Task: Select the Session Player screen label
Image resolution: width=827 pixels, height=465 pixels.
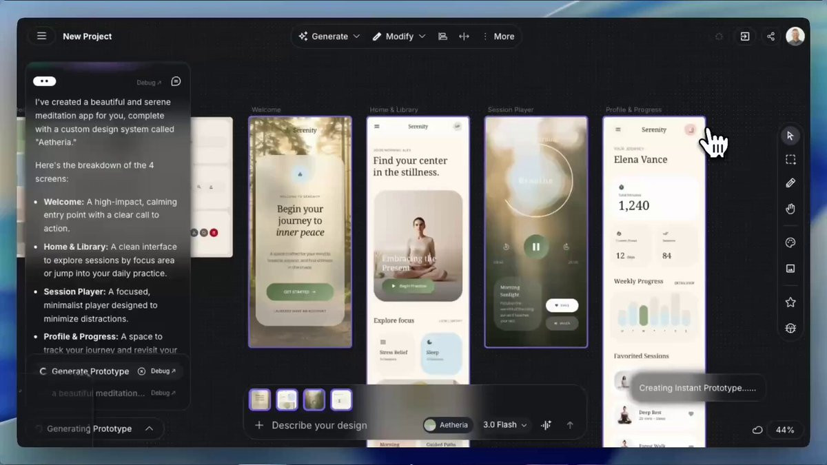Action: click(x=511, y=110)
